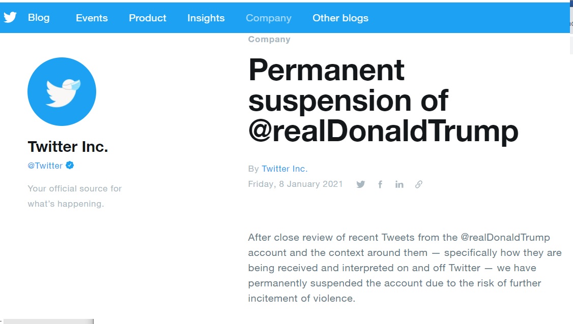Open the Blog home link
This screenshot has height=324, width=573.
[x=39, y=17]
